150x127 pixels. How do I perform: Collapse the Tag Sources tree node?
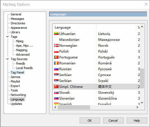click(8, 59)
